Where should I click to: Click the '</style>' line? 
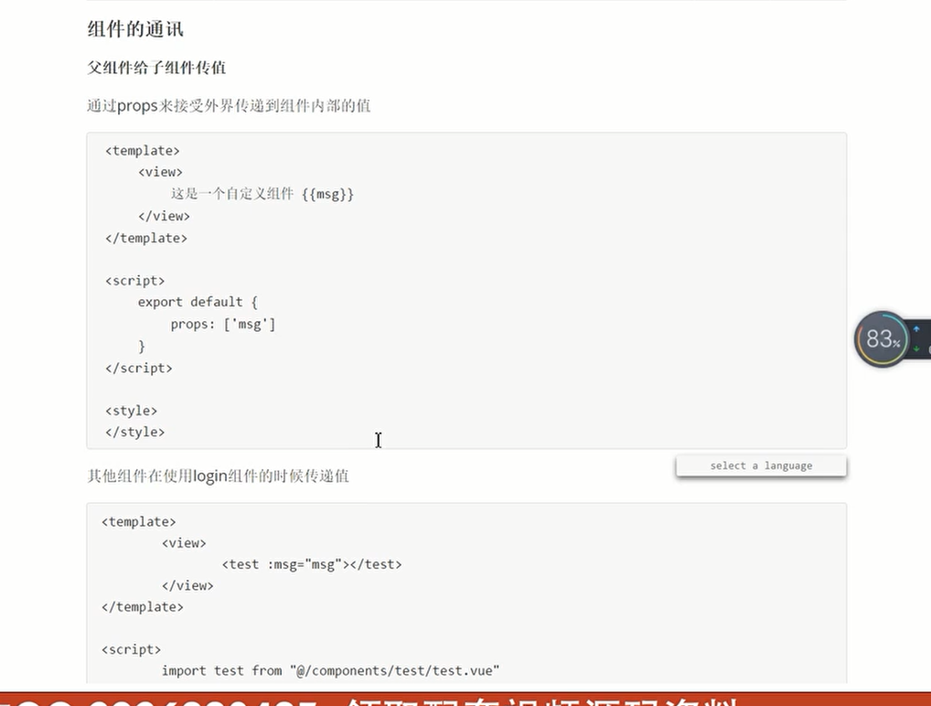[134, 433]
